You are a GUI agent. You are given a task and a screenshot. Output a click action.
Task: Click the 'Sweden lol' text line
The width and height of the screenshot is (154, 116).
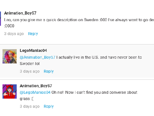point(30,63)
